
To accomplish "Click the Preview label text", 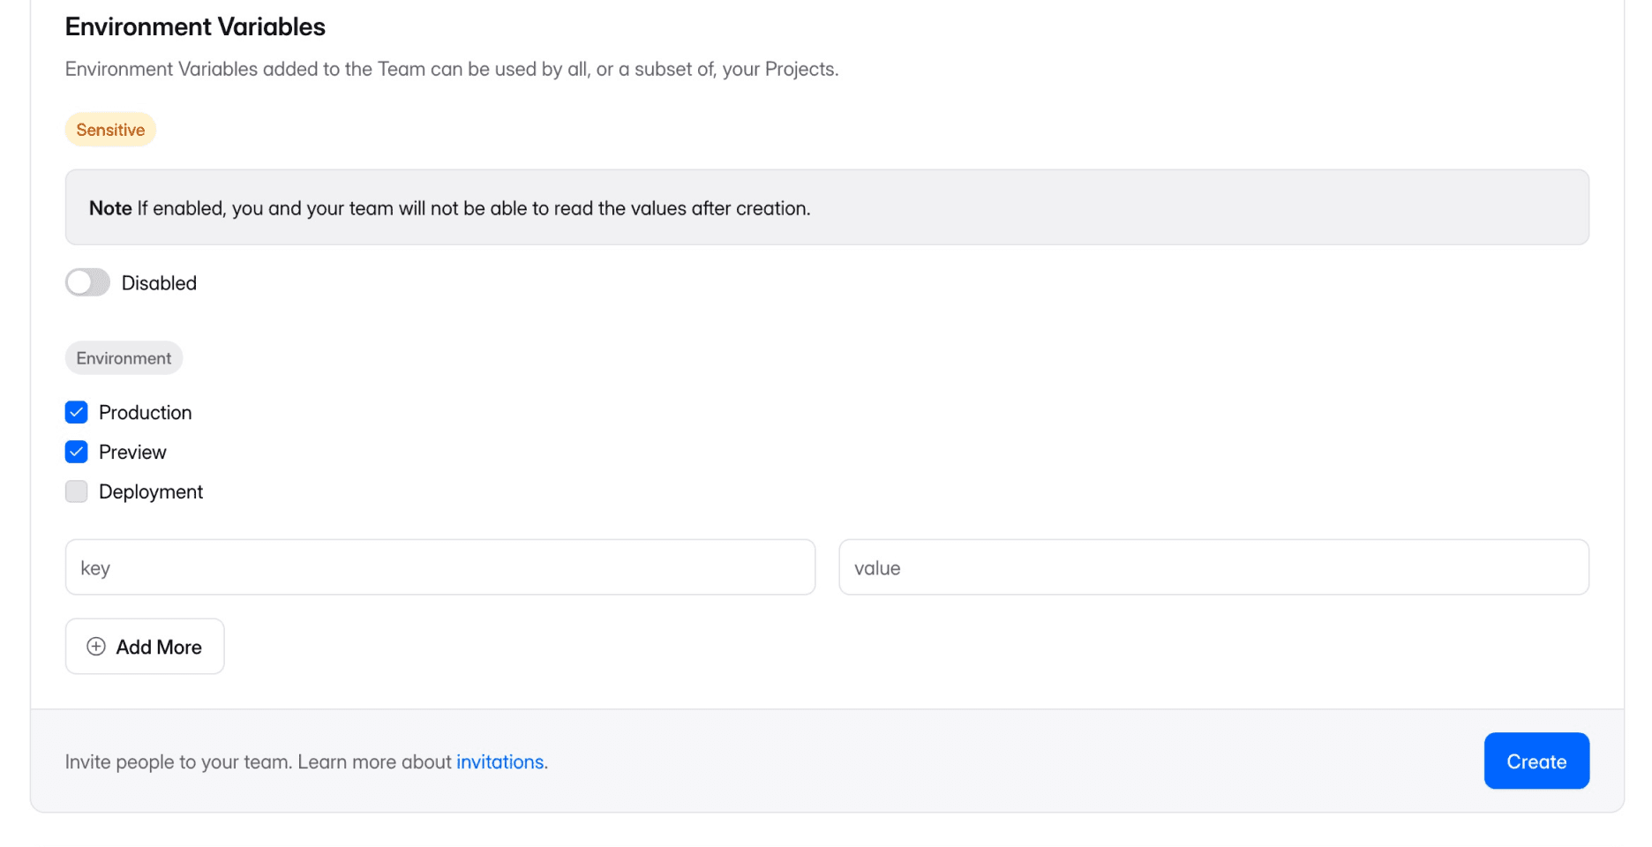I will (132, 453).
